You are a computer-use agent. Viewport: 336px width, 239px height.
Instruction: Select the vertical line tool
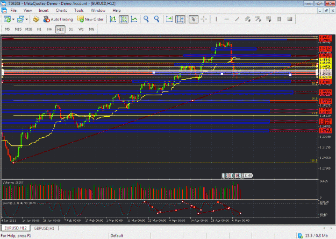point(216,19)
